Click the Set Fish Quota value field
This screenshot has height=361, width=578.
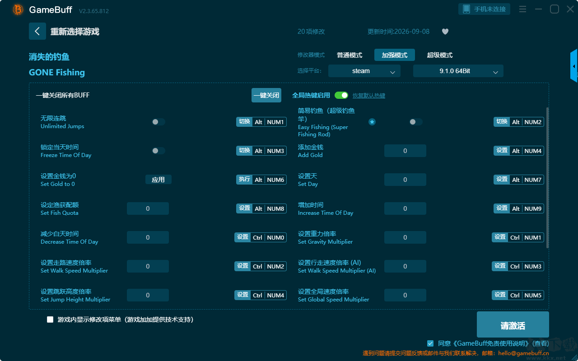[x=148, y=208]
